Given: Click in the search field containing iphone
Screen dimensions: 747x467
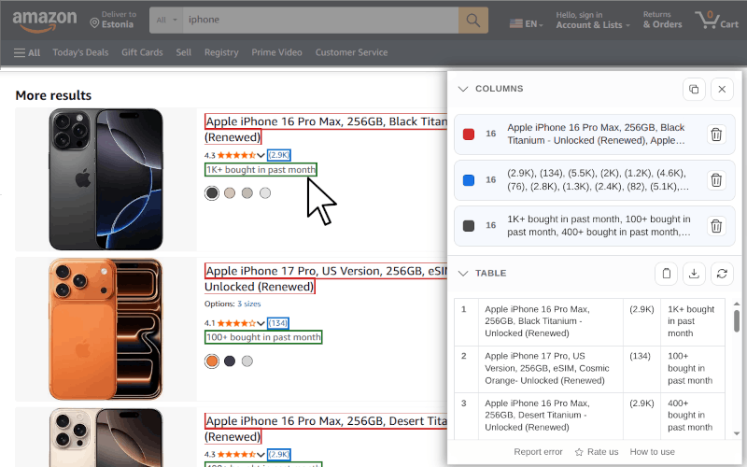Looking at the screenshot, I should click(320, 20).
